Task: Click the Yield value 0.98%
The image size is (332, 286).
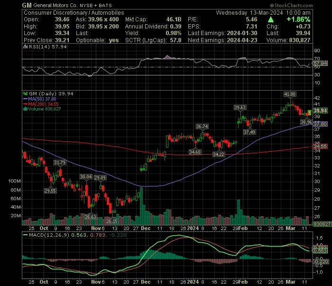Action: point(174,33)
